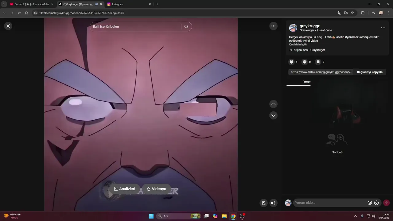The width and height of the screenshot is (393, 221).
Task: Click 'Çevirisini gör' to translate caption
Action: click(x=298, y=45)
